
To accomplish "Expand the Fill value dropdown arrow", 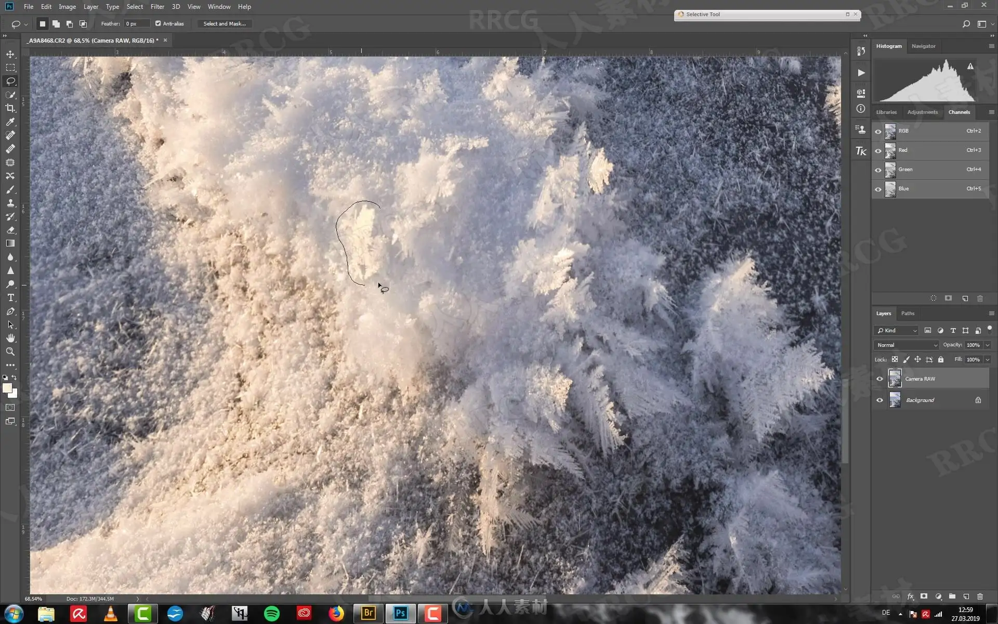I will (987, 359).
